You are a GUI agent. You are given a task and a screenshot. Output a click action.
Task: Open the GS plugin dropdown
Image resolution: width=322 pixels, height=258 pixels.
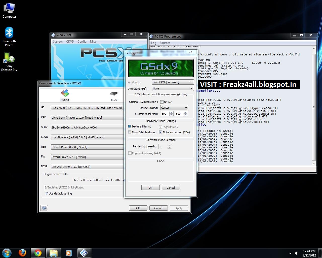pos(87,108)
